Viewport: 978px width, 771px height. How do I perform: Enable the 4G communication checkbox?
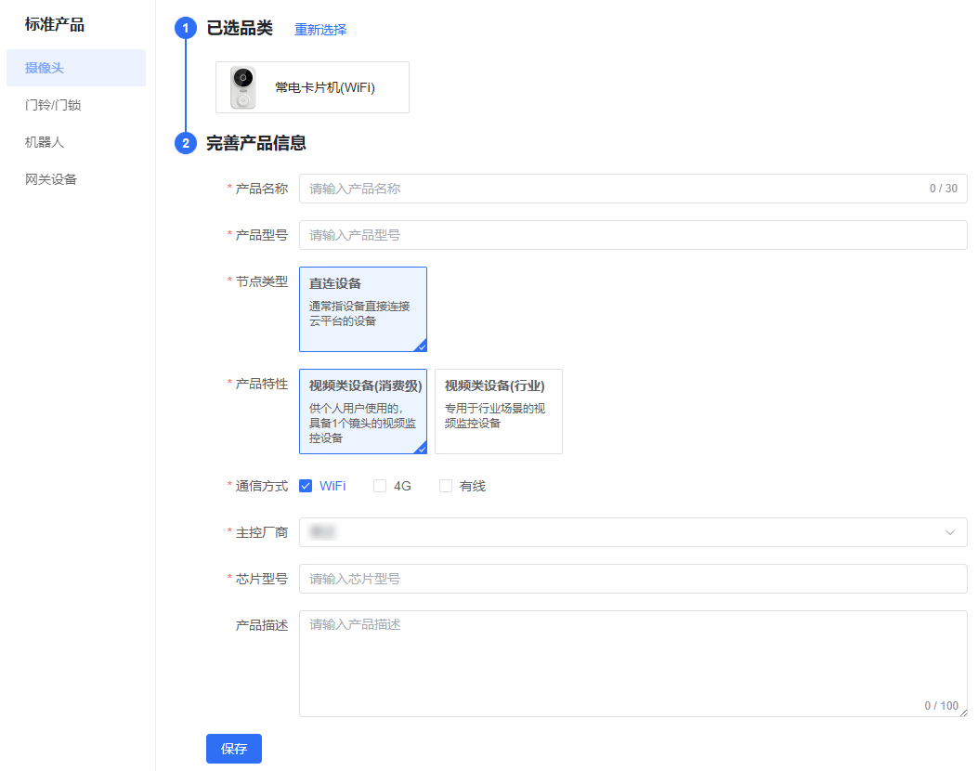379,486
